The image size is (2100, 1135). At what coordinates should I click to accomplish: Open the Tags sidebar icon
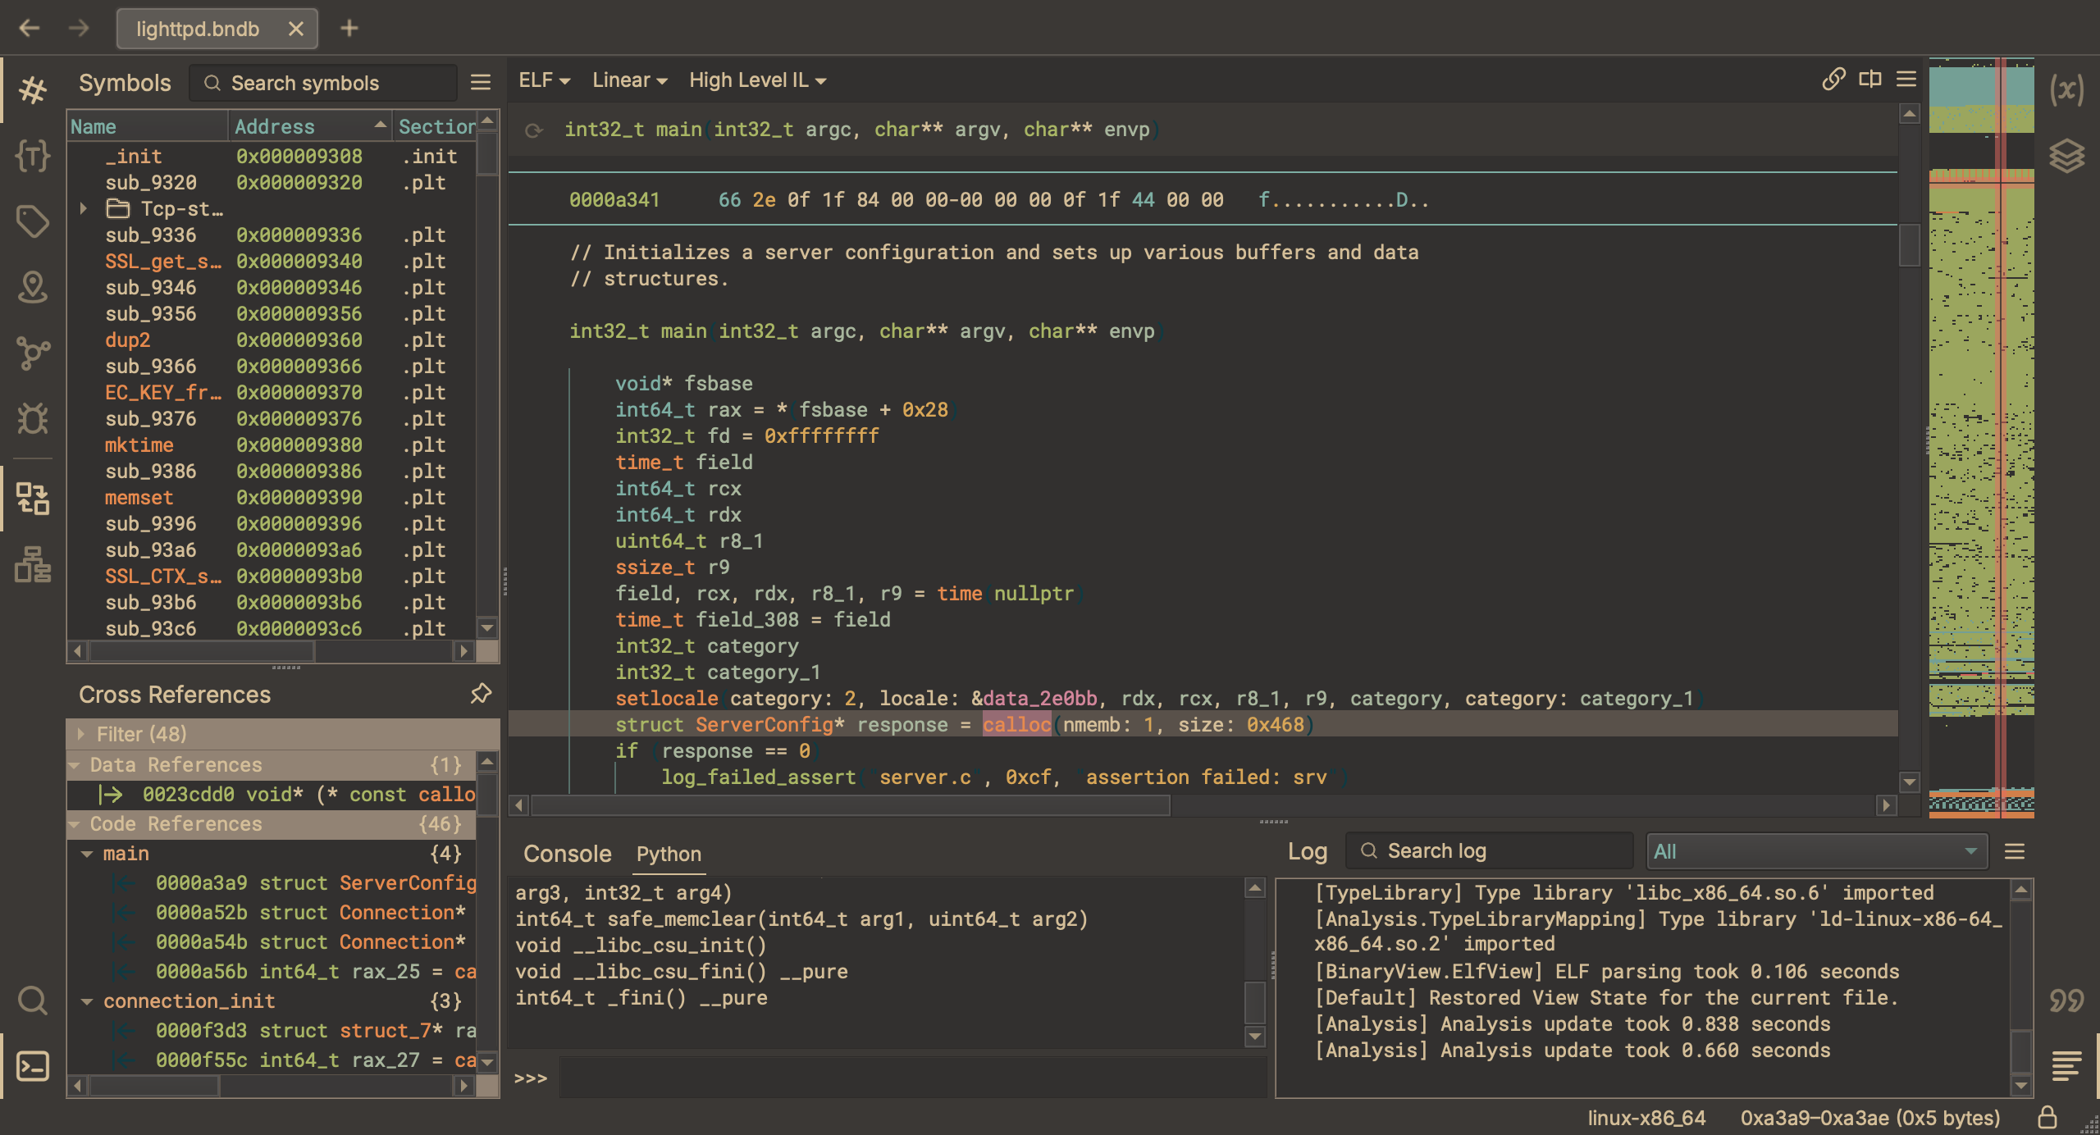(33, 221)
